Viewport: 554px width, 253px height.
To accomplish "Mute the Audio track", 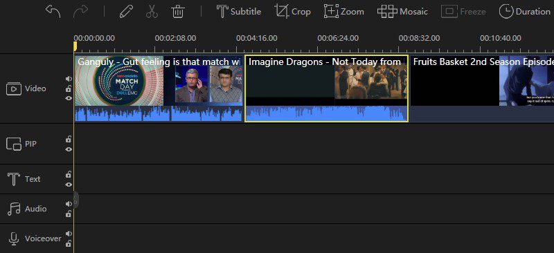I will click(69, 204).
